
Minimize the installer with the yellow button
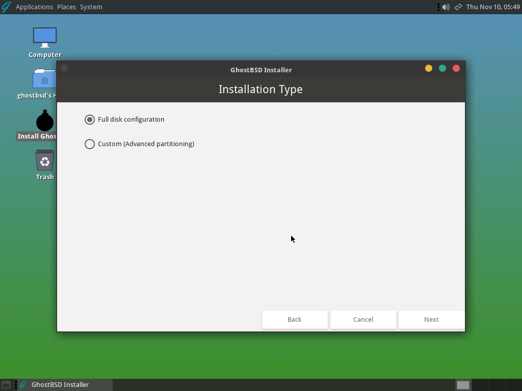(x=429, y=68)
